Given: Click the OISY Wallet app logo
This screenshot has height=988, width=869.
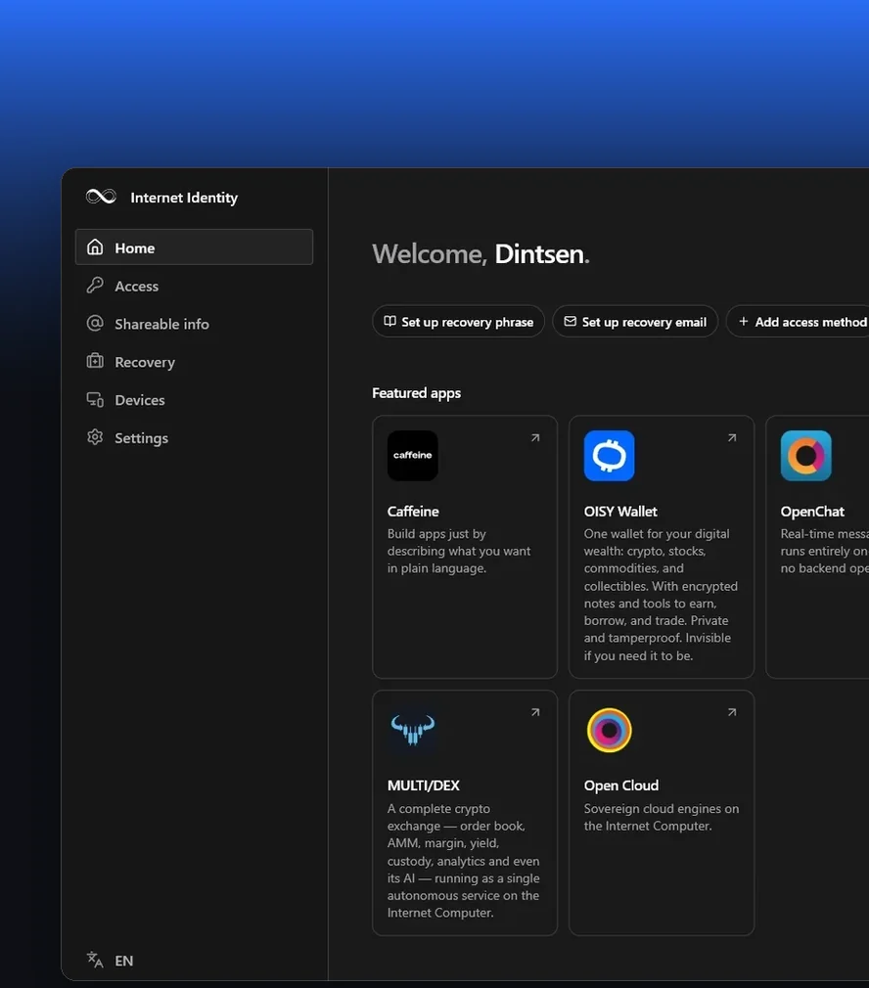Looking at the screenshot, I should (610, 456).
